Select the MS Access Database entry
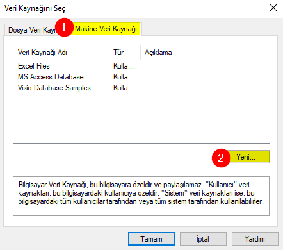The height and width of the screenshot is (250, 283). [51, 77]
